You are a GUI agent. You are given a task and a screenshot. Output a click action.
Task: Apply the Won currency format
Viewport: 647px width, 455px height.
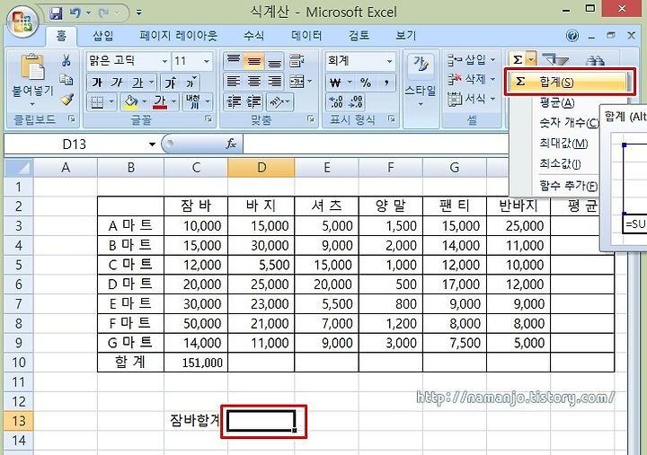336,83
